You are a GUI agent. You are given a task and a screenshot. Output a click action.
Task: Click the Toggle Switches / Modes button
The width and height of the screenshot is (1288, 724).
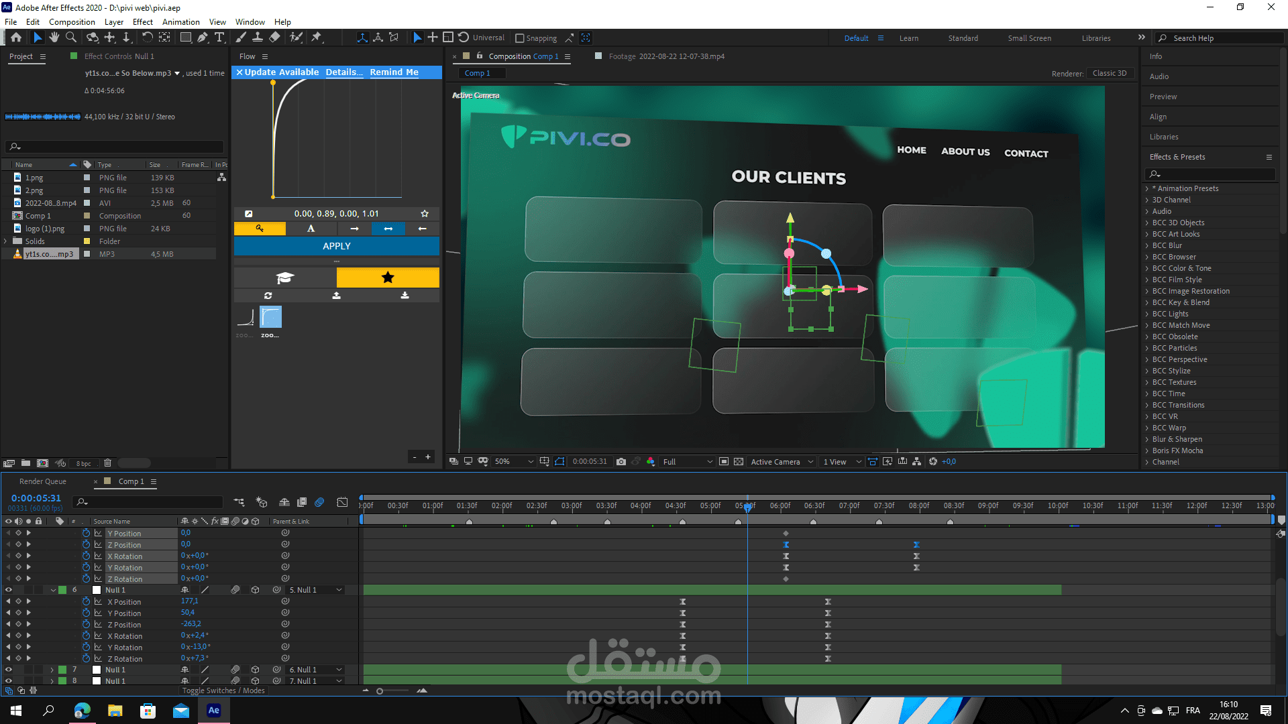coord(223,690)
